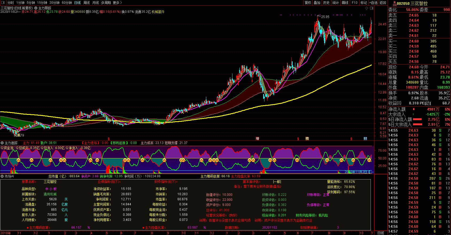Click the 叠加 overlay button
Image resolution: width=451 pixels, height=235 pixels.
(317, 3)
